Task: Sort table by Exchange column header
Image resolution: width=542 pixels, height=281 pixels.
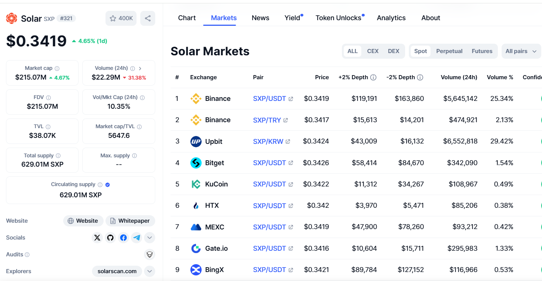Action: 203,77
